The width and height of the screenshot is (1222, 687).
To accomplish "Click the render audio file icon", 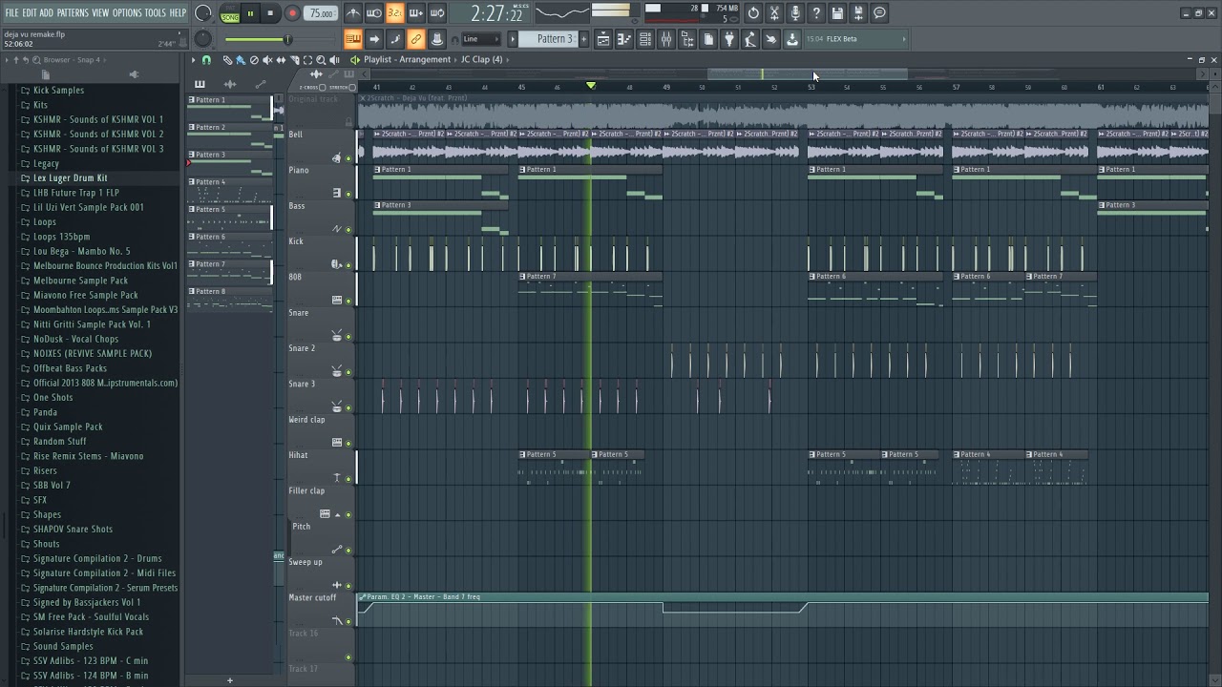I will (x=858, y=13).
